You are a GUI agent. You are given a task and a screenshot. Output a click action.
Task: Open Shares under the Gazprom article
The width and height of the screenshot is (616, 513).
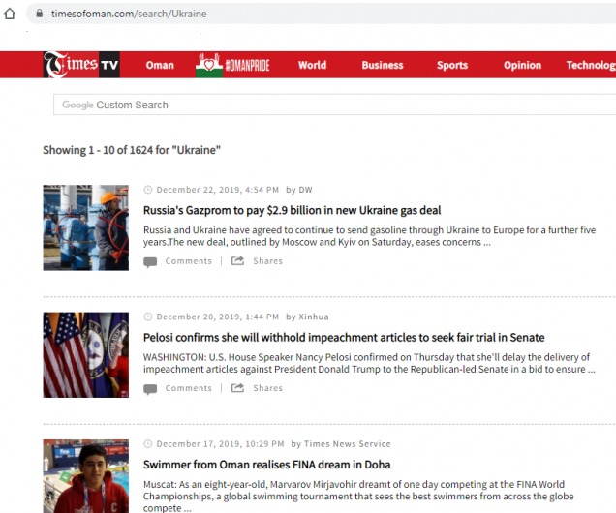click(x=267, y=261)
